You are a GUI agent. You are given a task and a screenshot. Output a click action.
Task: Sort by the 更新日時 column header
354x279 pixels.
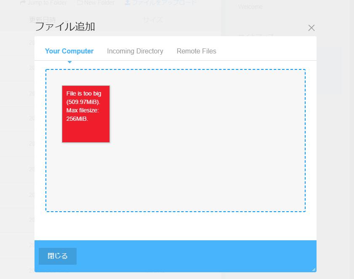tap(43, 20)
